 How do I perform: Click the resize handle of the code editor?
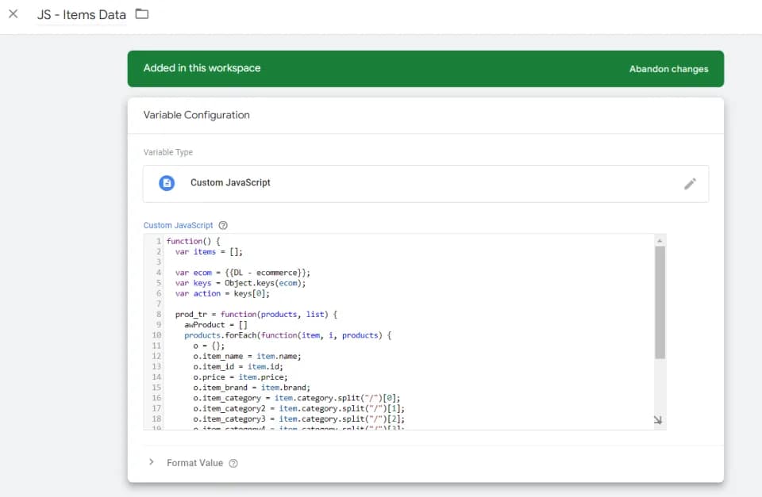click(658, 420)
